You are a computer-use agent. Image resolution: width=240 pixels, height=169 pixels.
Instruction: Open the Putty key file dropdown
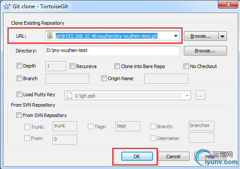(x=187, y=96)
